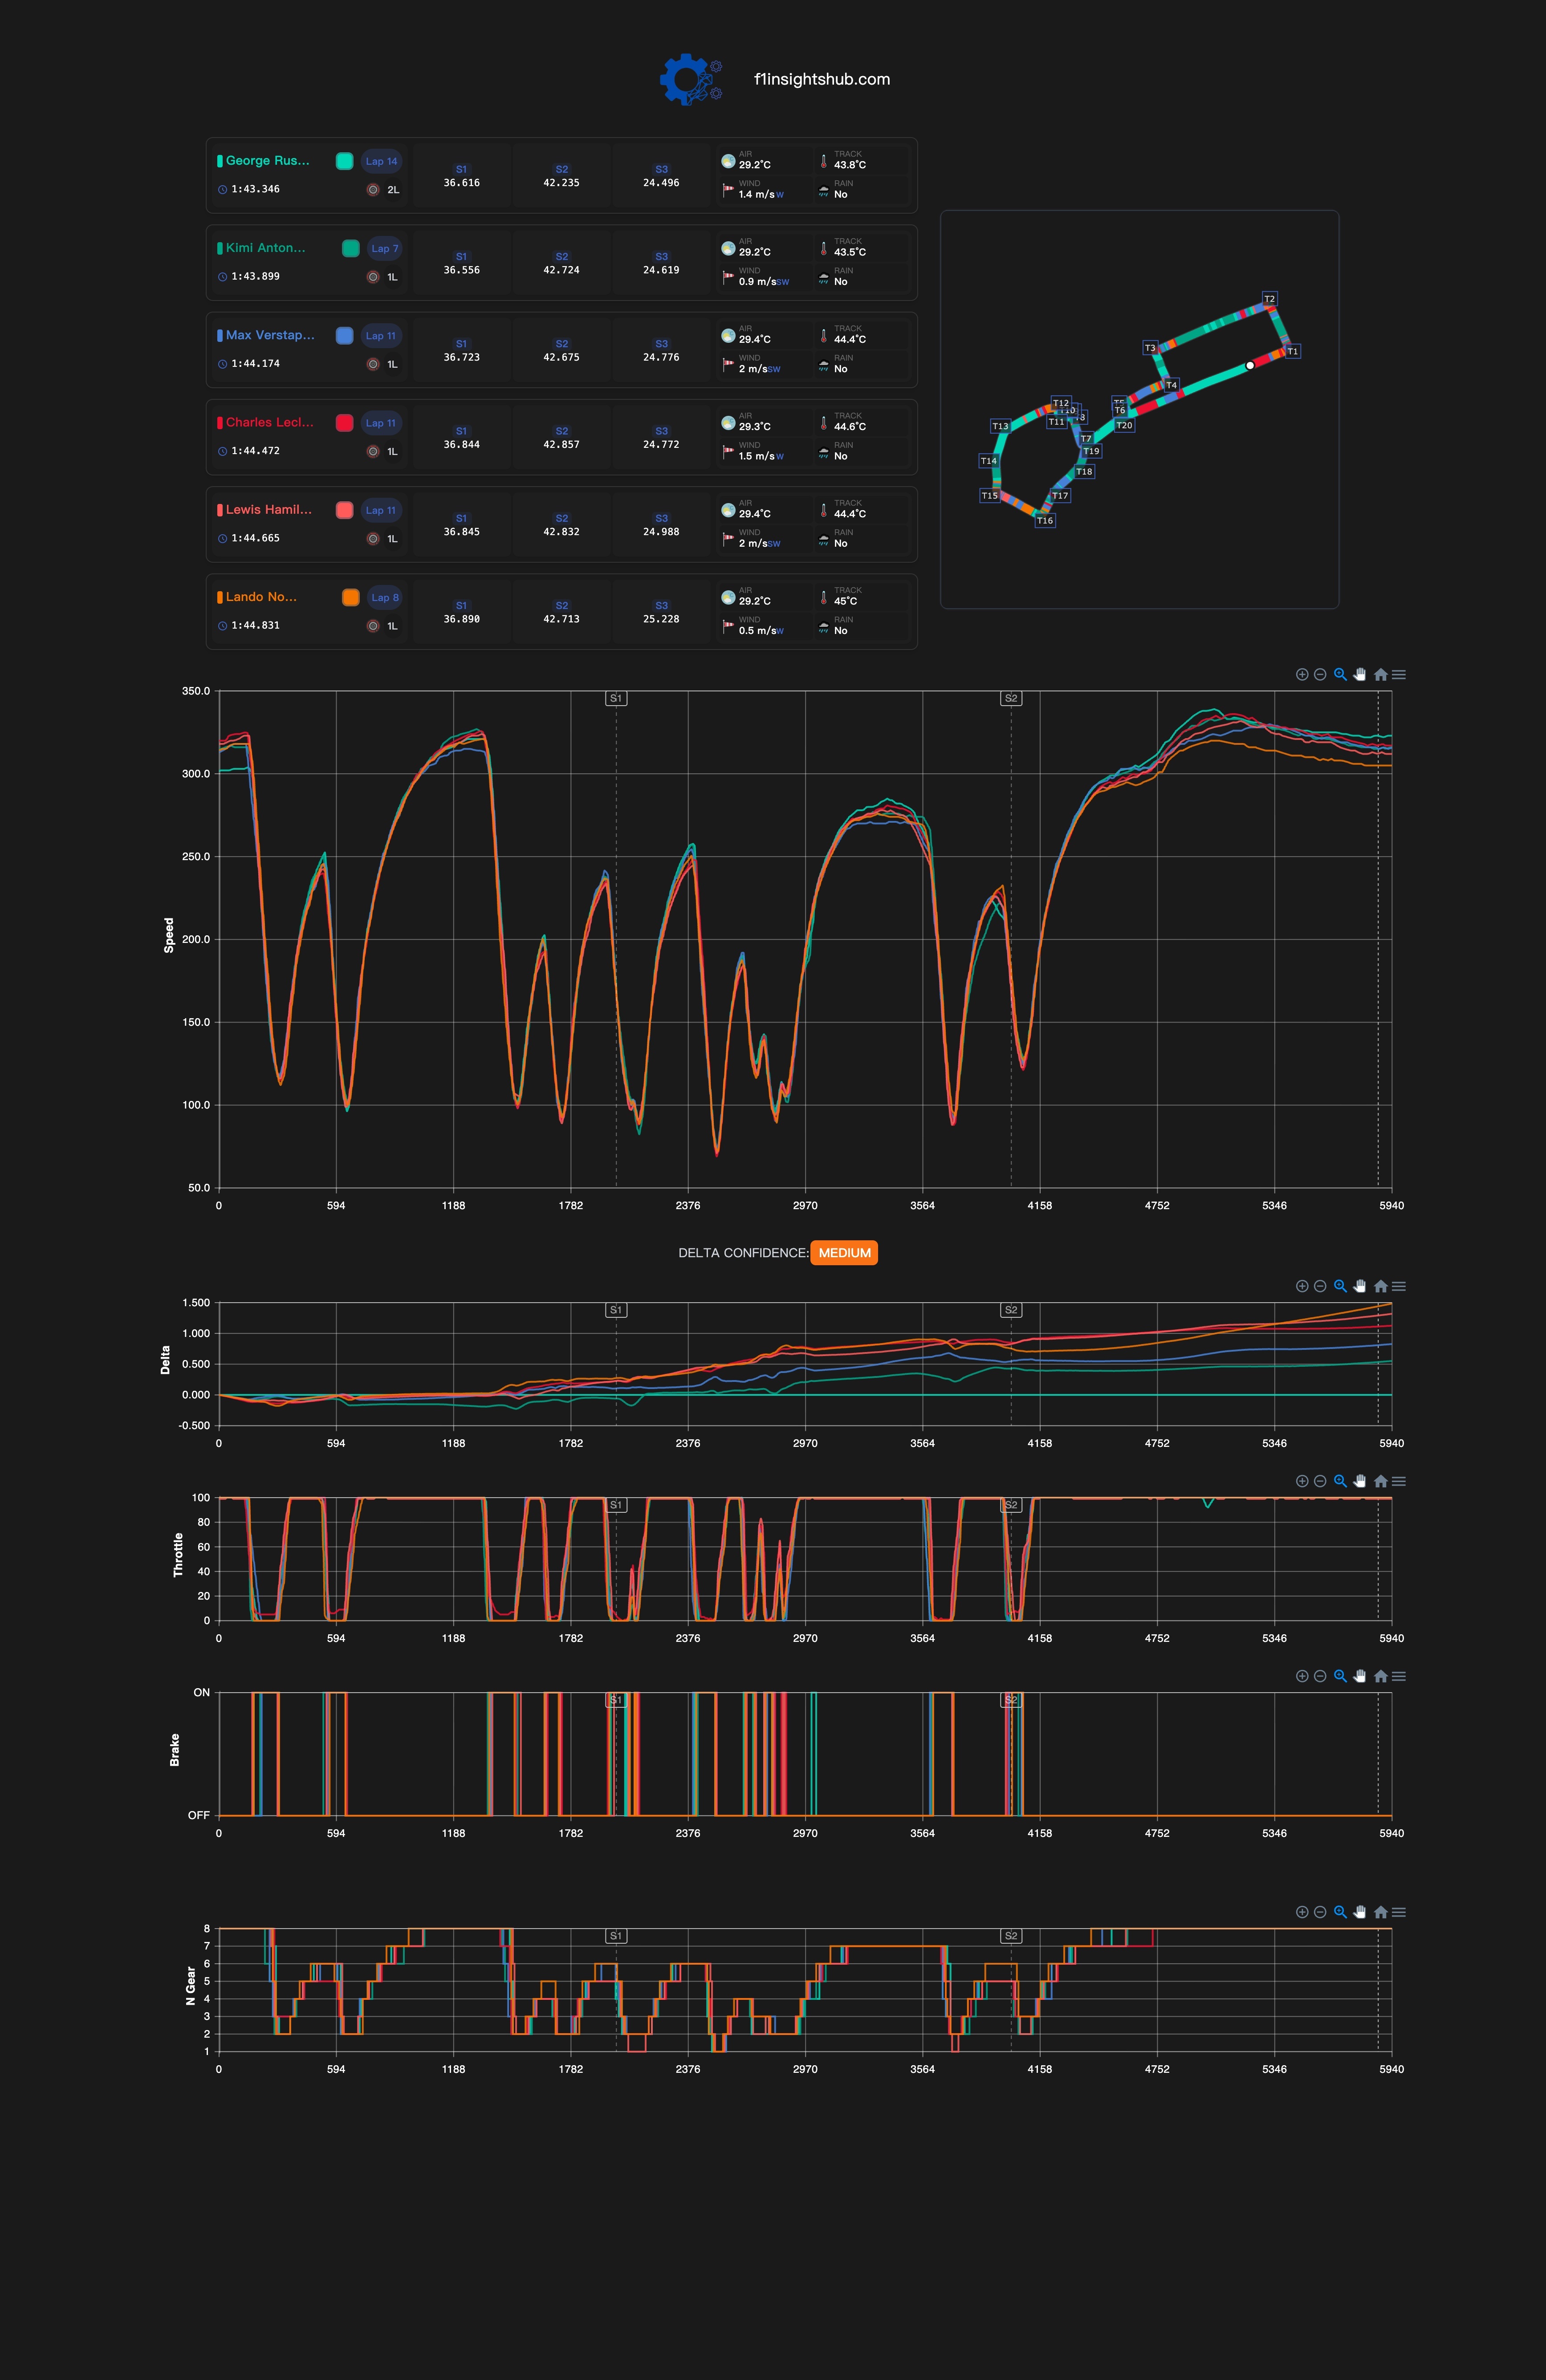
Task: Select the S1 marker on the Speed chart
Action: click(616, 698)
